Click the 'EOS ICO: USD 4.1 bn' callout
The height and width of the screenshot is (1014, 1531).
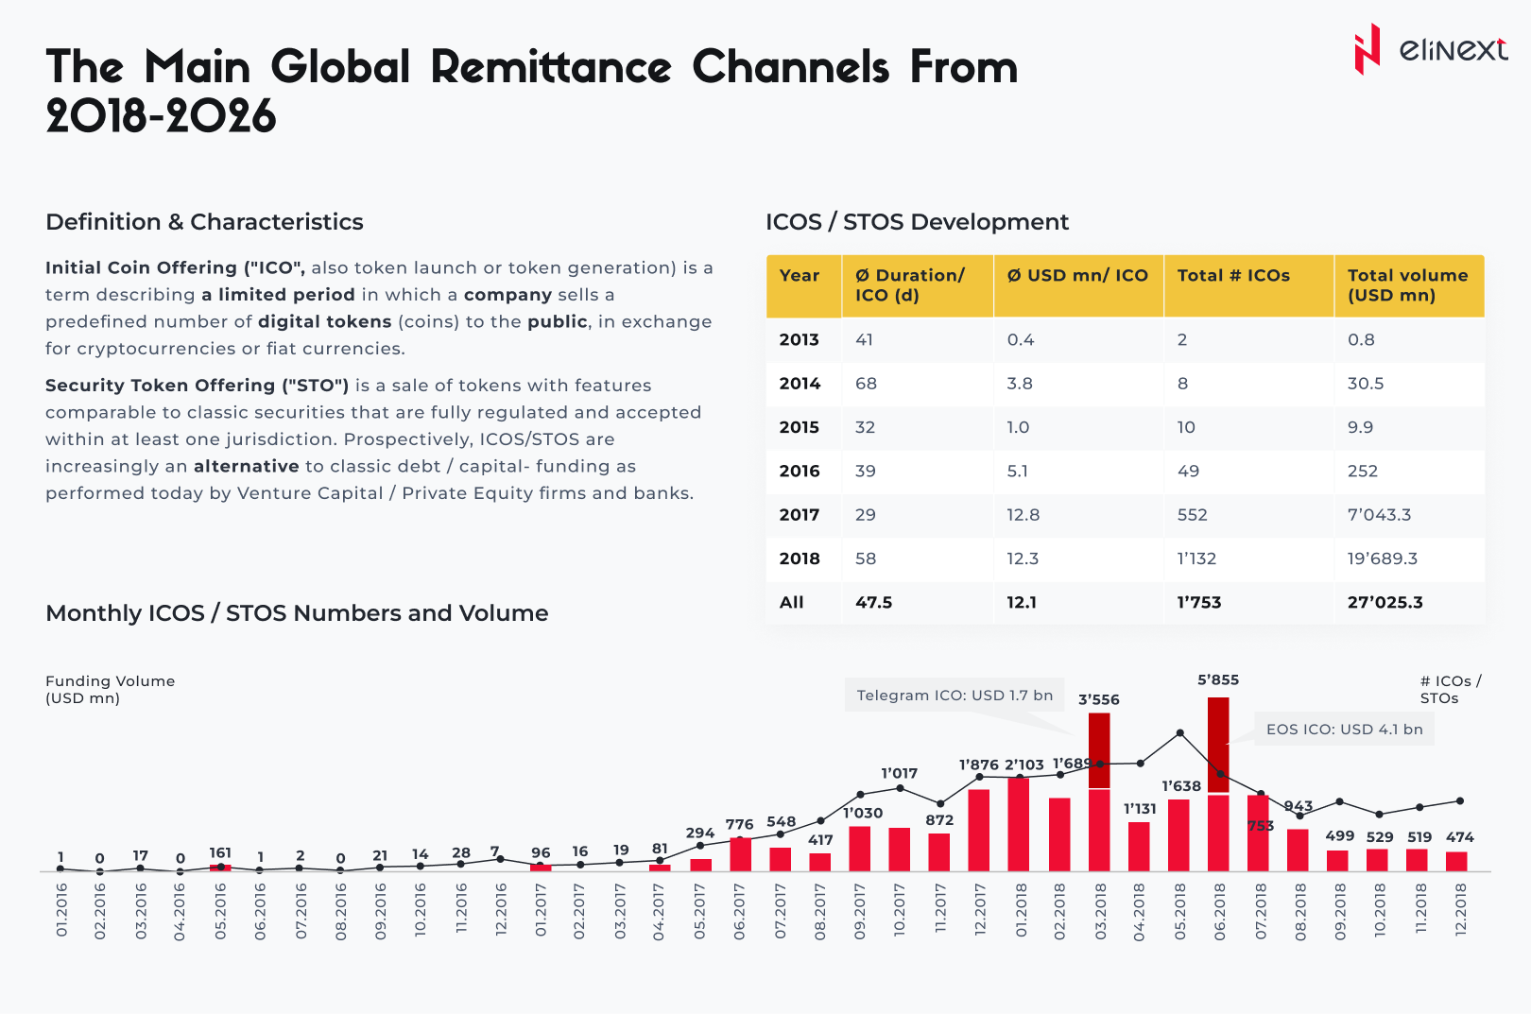[1344, 730]
